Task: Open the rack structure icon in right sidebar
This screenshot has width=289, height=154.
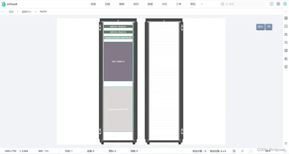Action: pyautogui.click(x=286, y=50)
